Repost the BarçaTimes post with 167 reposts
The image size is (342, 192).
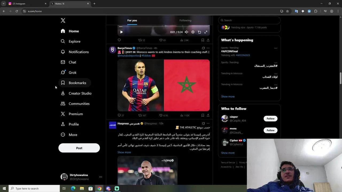(142, 115)
